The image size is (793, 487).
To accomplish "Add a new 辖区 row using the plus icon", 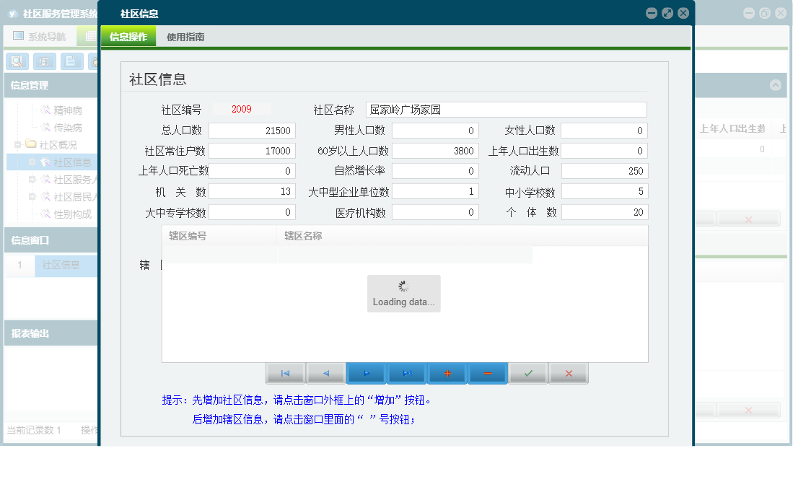I will coord(447,373).
